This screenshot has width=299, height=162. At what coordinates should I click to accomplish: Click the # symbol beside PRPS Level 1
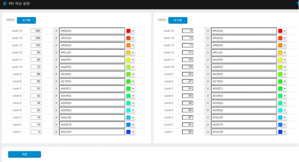208,132
